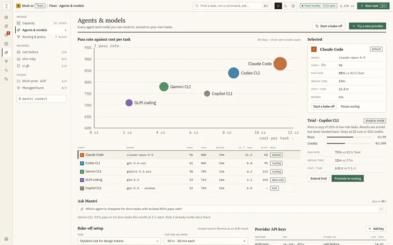The width and height of the screenshot is (393, 245).
Task: Click the trial Runs progress bar
Action: (x=349, y=137)
